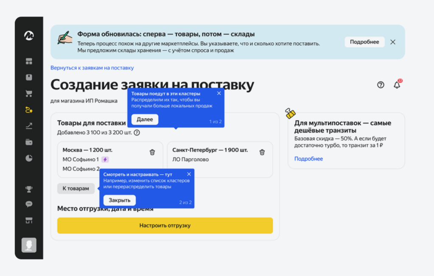Delete the Санкт-Петербург supply using its trash icon
This screenshot has height=276, width=434.
click(262, 152)
